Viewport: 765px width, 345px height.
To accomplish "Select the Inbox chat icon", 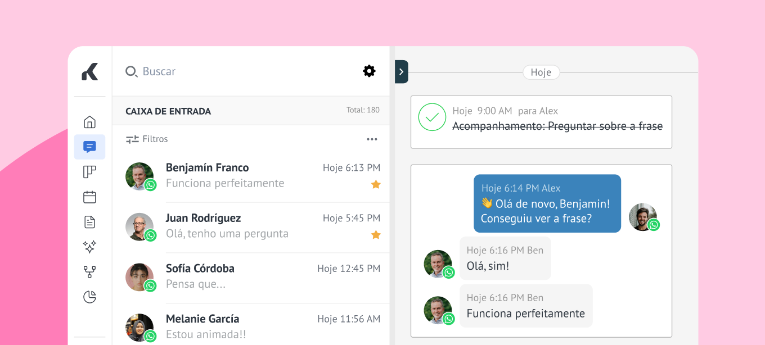I will point(89,147).
